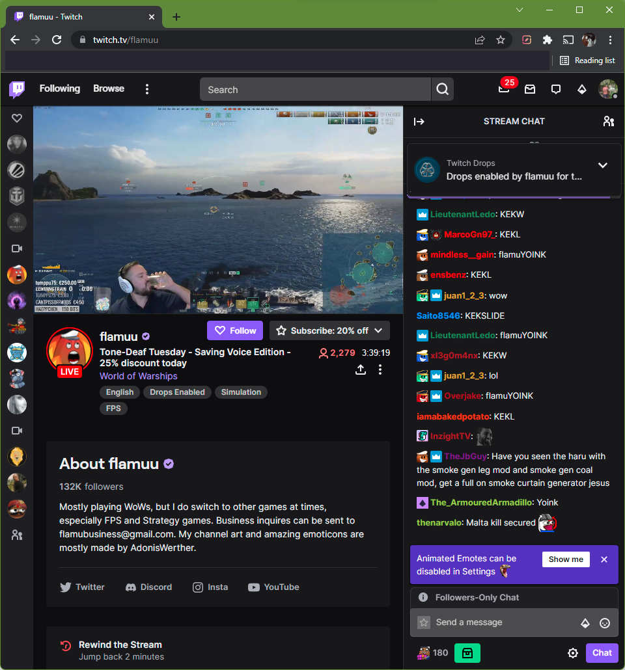
Task: Open Chrome's three-dot menu
Action: coord(610,40)
